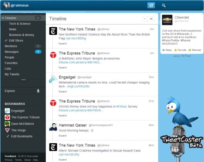Open the @FatiWahab profile avatar

coord(6,6)
